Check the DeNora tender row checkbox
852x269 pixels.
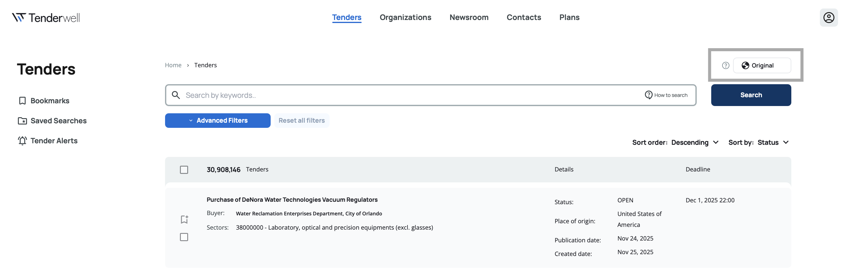click(x=184, y=237)
